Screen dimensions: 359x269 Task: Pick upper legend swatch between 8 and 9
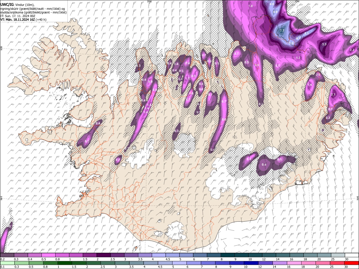tap(227, 255)
